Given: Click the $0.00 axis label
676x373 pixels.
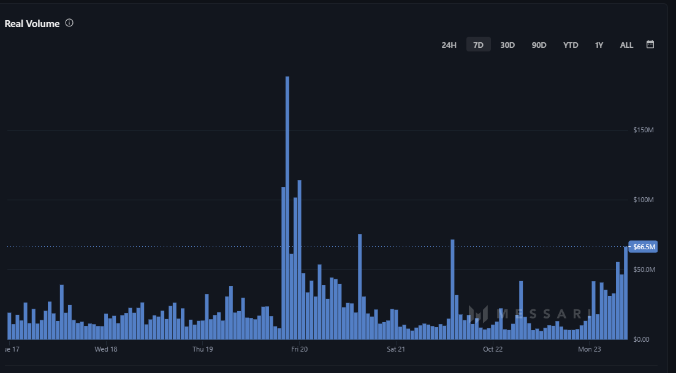Looking at the screenshot, I should click(x=641, y=339).
